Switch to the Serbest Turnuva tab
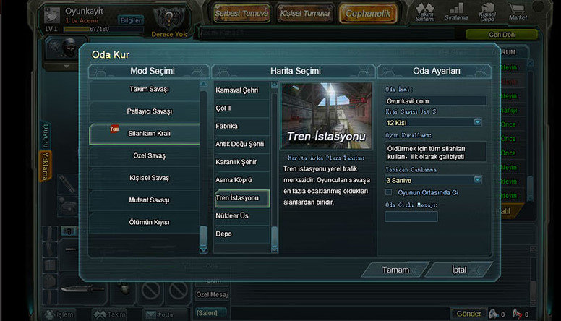 (x=241, y=14)
